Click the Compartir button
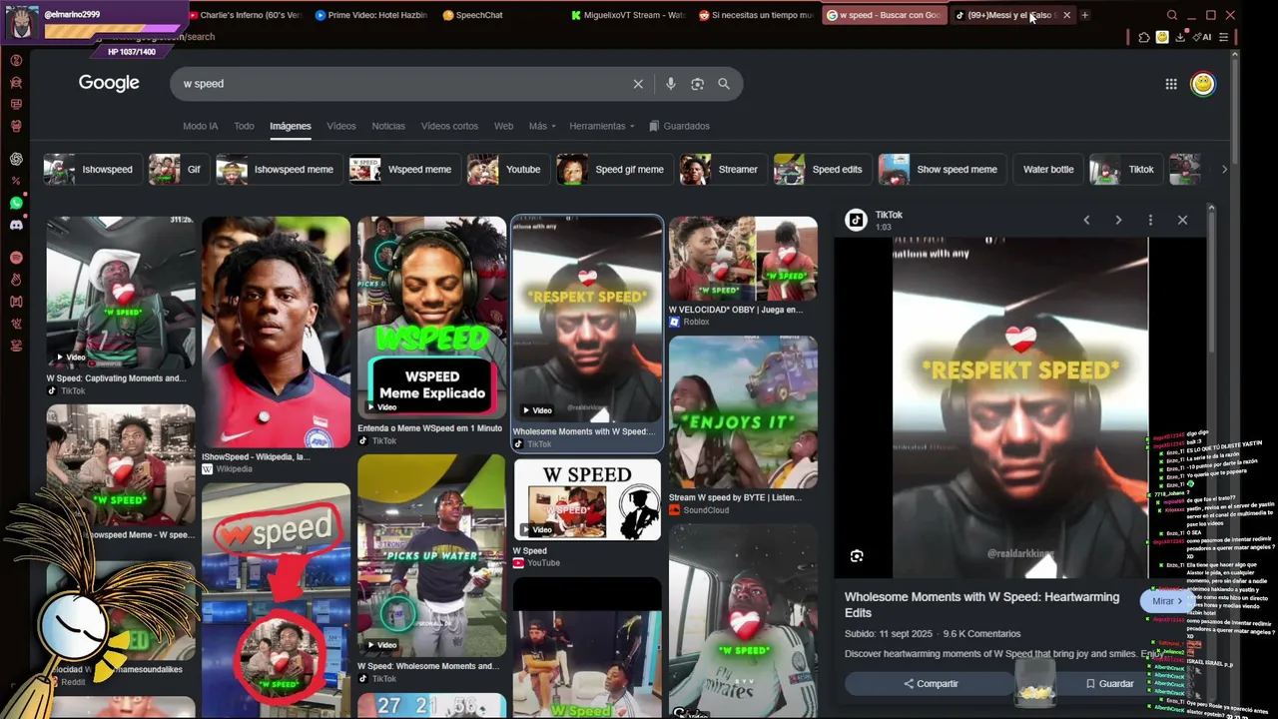Image resolution: width=1278 pixels, height=719 pixels. tap(930, 684)
